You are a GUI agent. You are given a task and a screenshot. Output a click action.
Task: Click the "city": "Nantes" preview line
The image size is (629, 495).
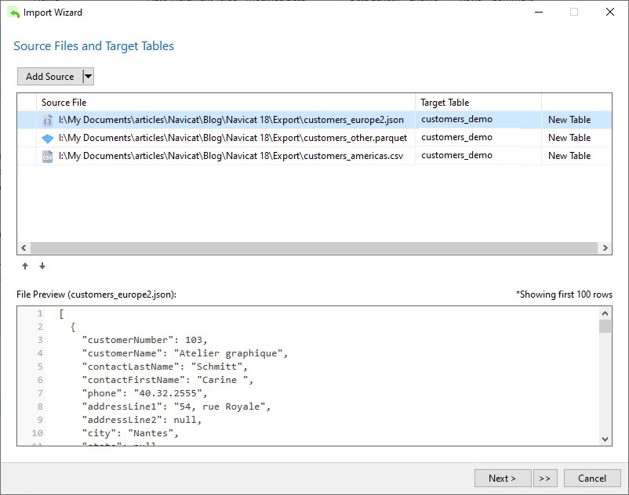(x=130, y=433)
